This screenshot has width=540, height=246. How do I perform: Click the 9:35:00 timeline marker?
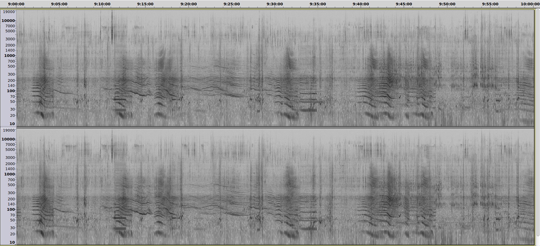318,4
